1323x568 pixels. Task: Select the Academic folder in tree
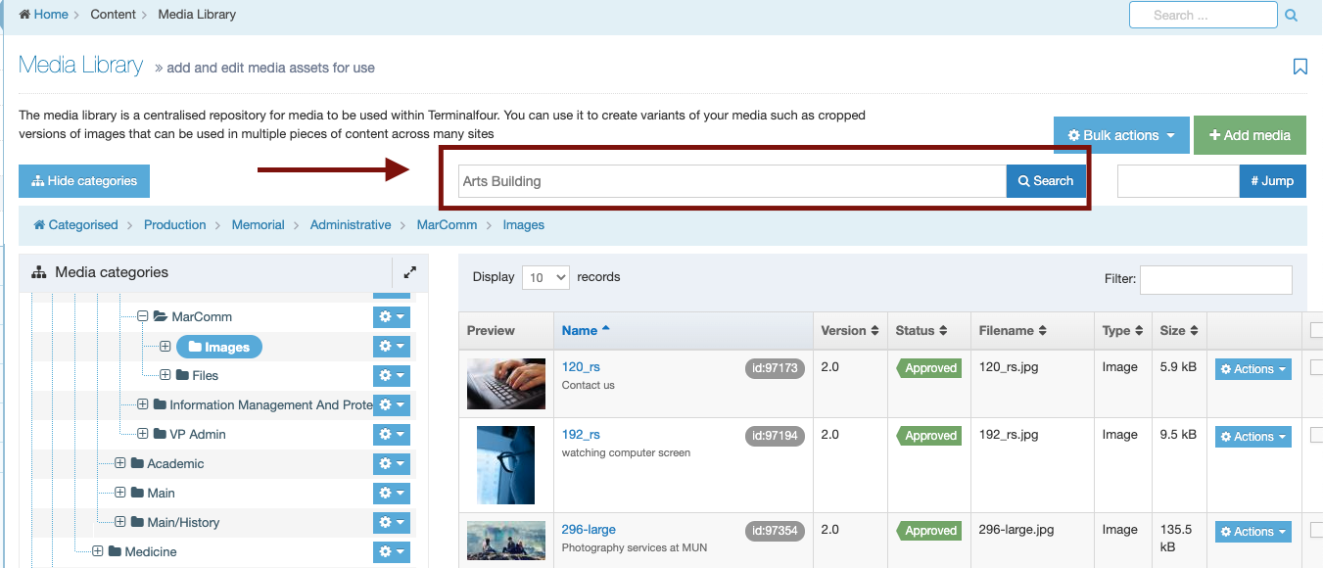167,463
